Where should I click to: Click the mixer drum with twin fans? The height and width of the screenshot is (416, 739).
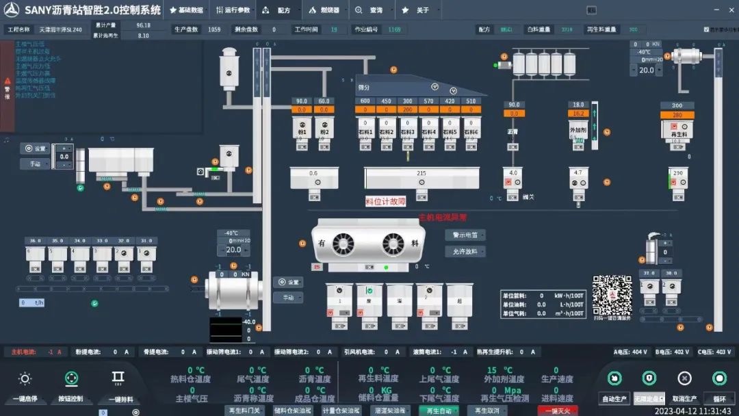[368, 244]
